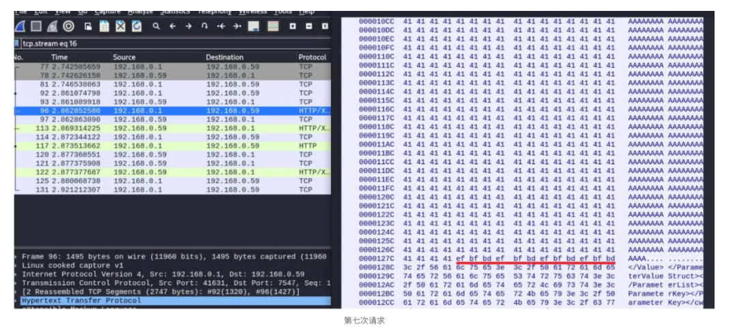Click hex dump offset 000010CC row
This screenshot has width=737, height=329.
531,21
